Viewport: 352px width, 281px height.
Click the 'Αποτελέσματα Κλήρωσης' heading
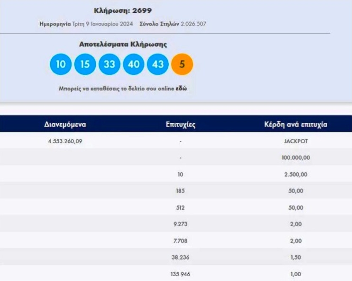(123, 45)
